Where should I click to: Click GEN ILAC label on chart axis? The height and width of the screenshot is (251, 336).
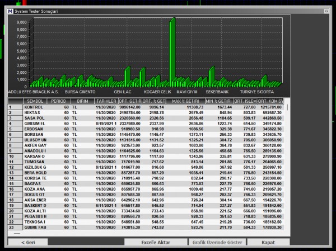coord(123,92)
